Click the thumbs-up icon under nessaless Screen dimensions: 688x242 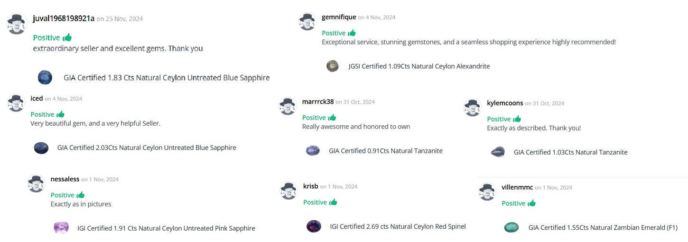point(81,195)
